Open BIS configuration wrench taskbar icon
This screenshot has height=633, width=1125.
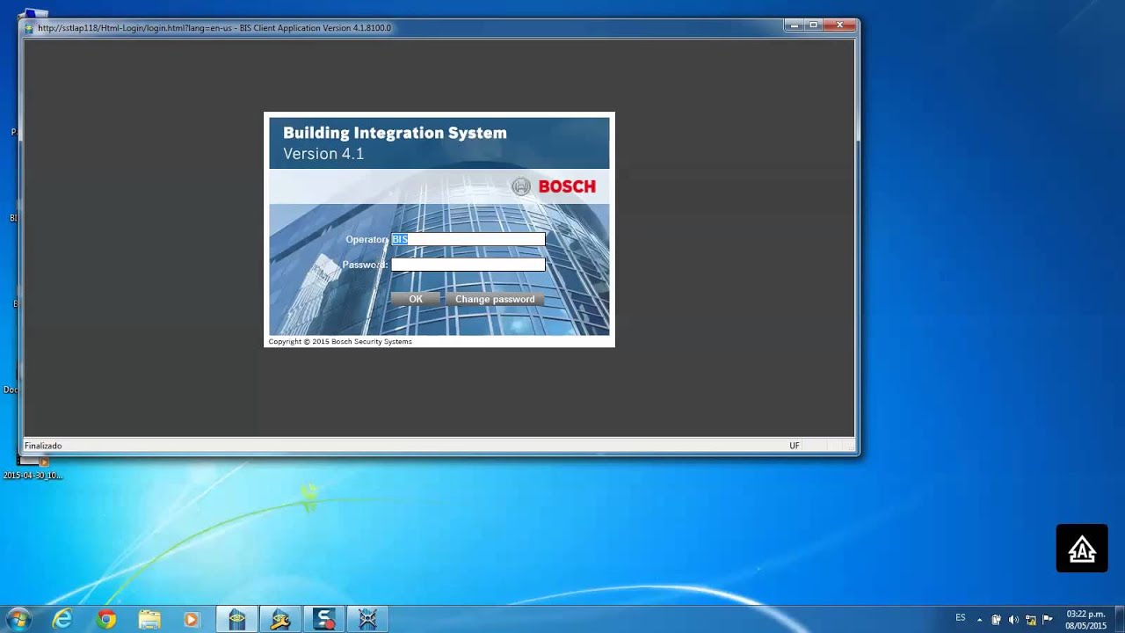pos(280,620)
